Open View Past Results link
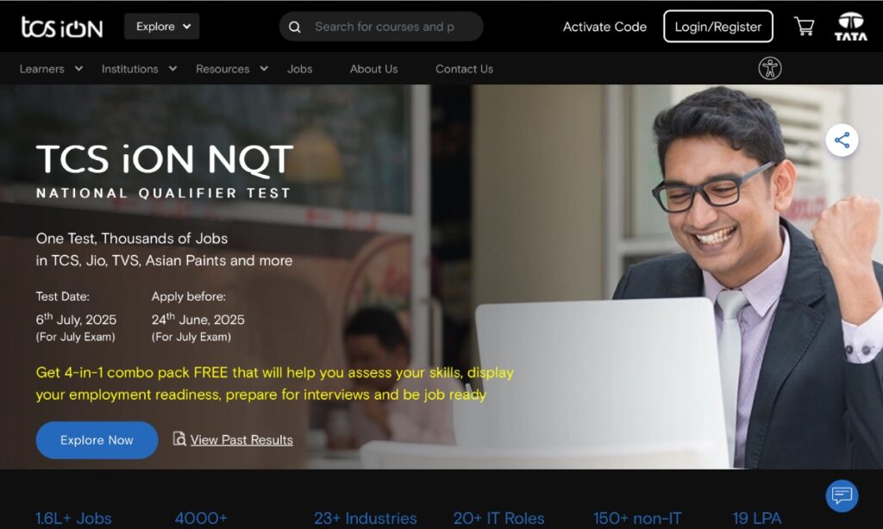The image size is (883, 529). (241, 440)
